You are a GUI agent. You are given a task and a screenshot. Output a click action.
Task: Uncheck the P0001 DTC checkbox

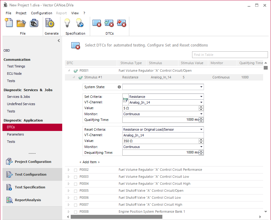click(x=76, y=71)
